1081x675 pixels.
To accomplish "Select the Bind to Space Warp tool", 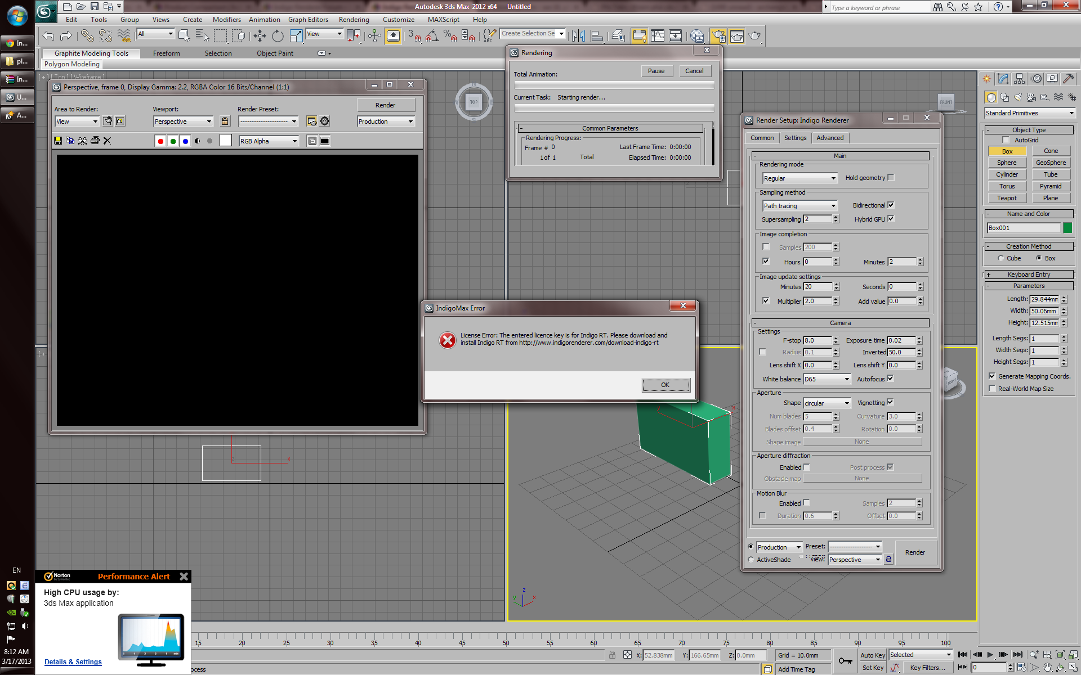I will pyautogui.click(x=124, y=36).
